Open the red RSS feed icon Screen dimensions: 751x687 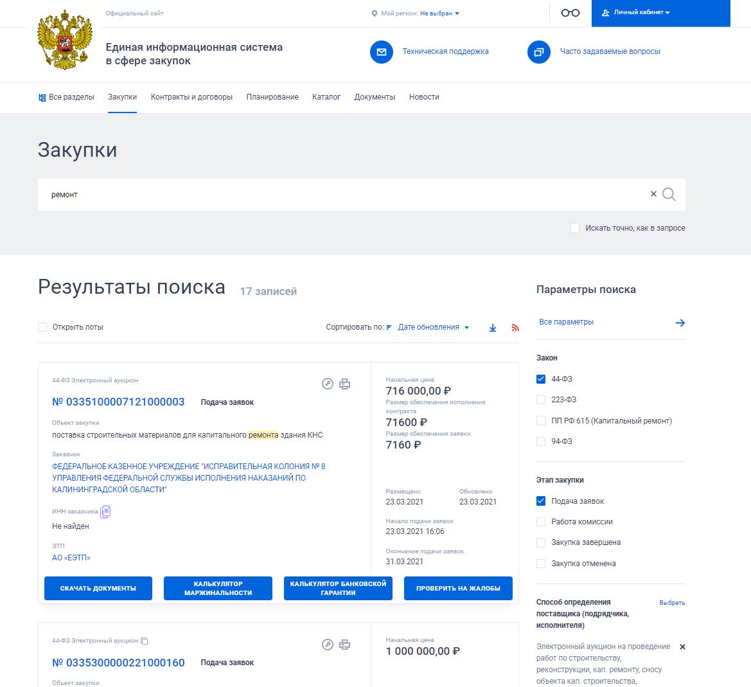coord(515,328)
